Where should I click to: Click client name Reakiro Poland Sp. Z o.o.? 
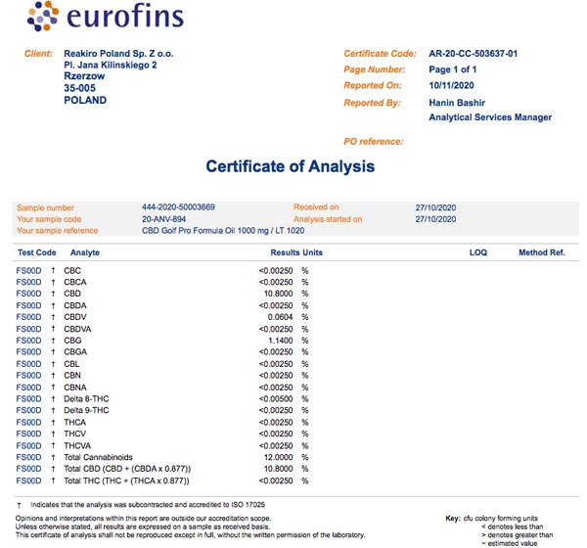click(x=118, y=54)
